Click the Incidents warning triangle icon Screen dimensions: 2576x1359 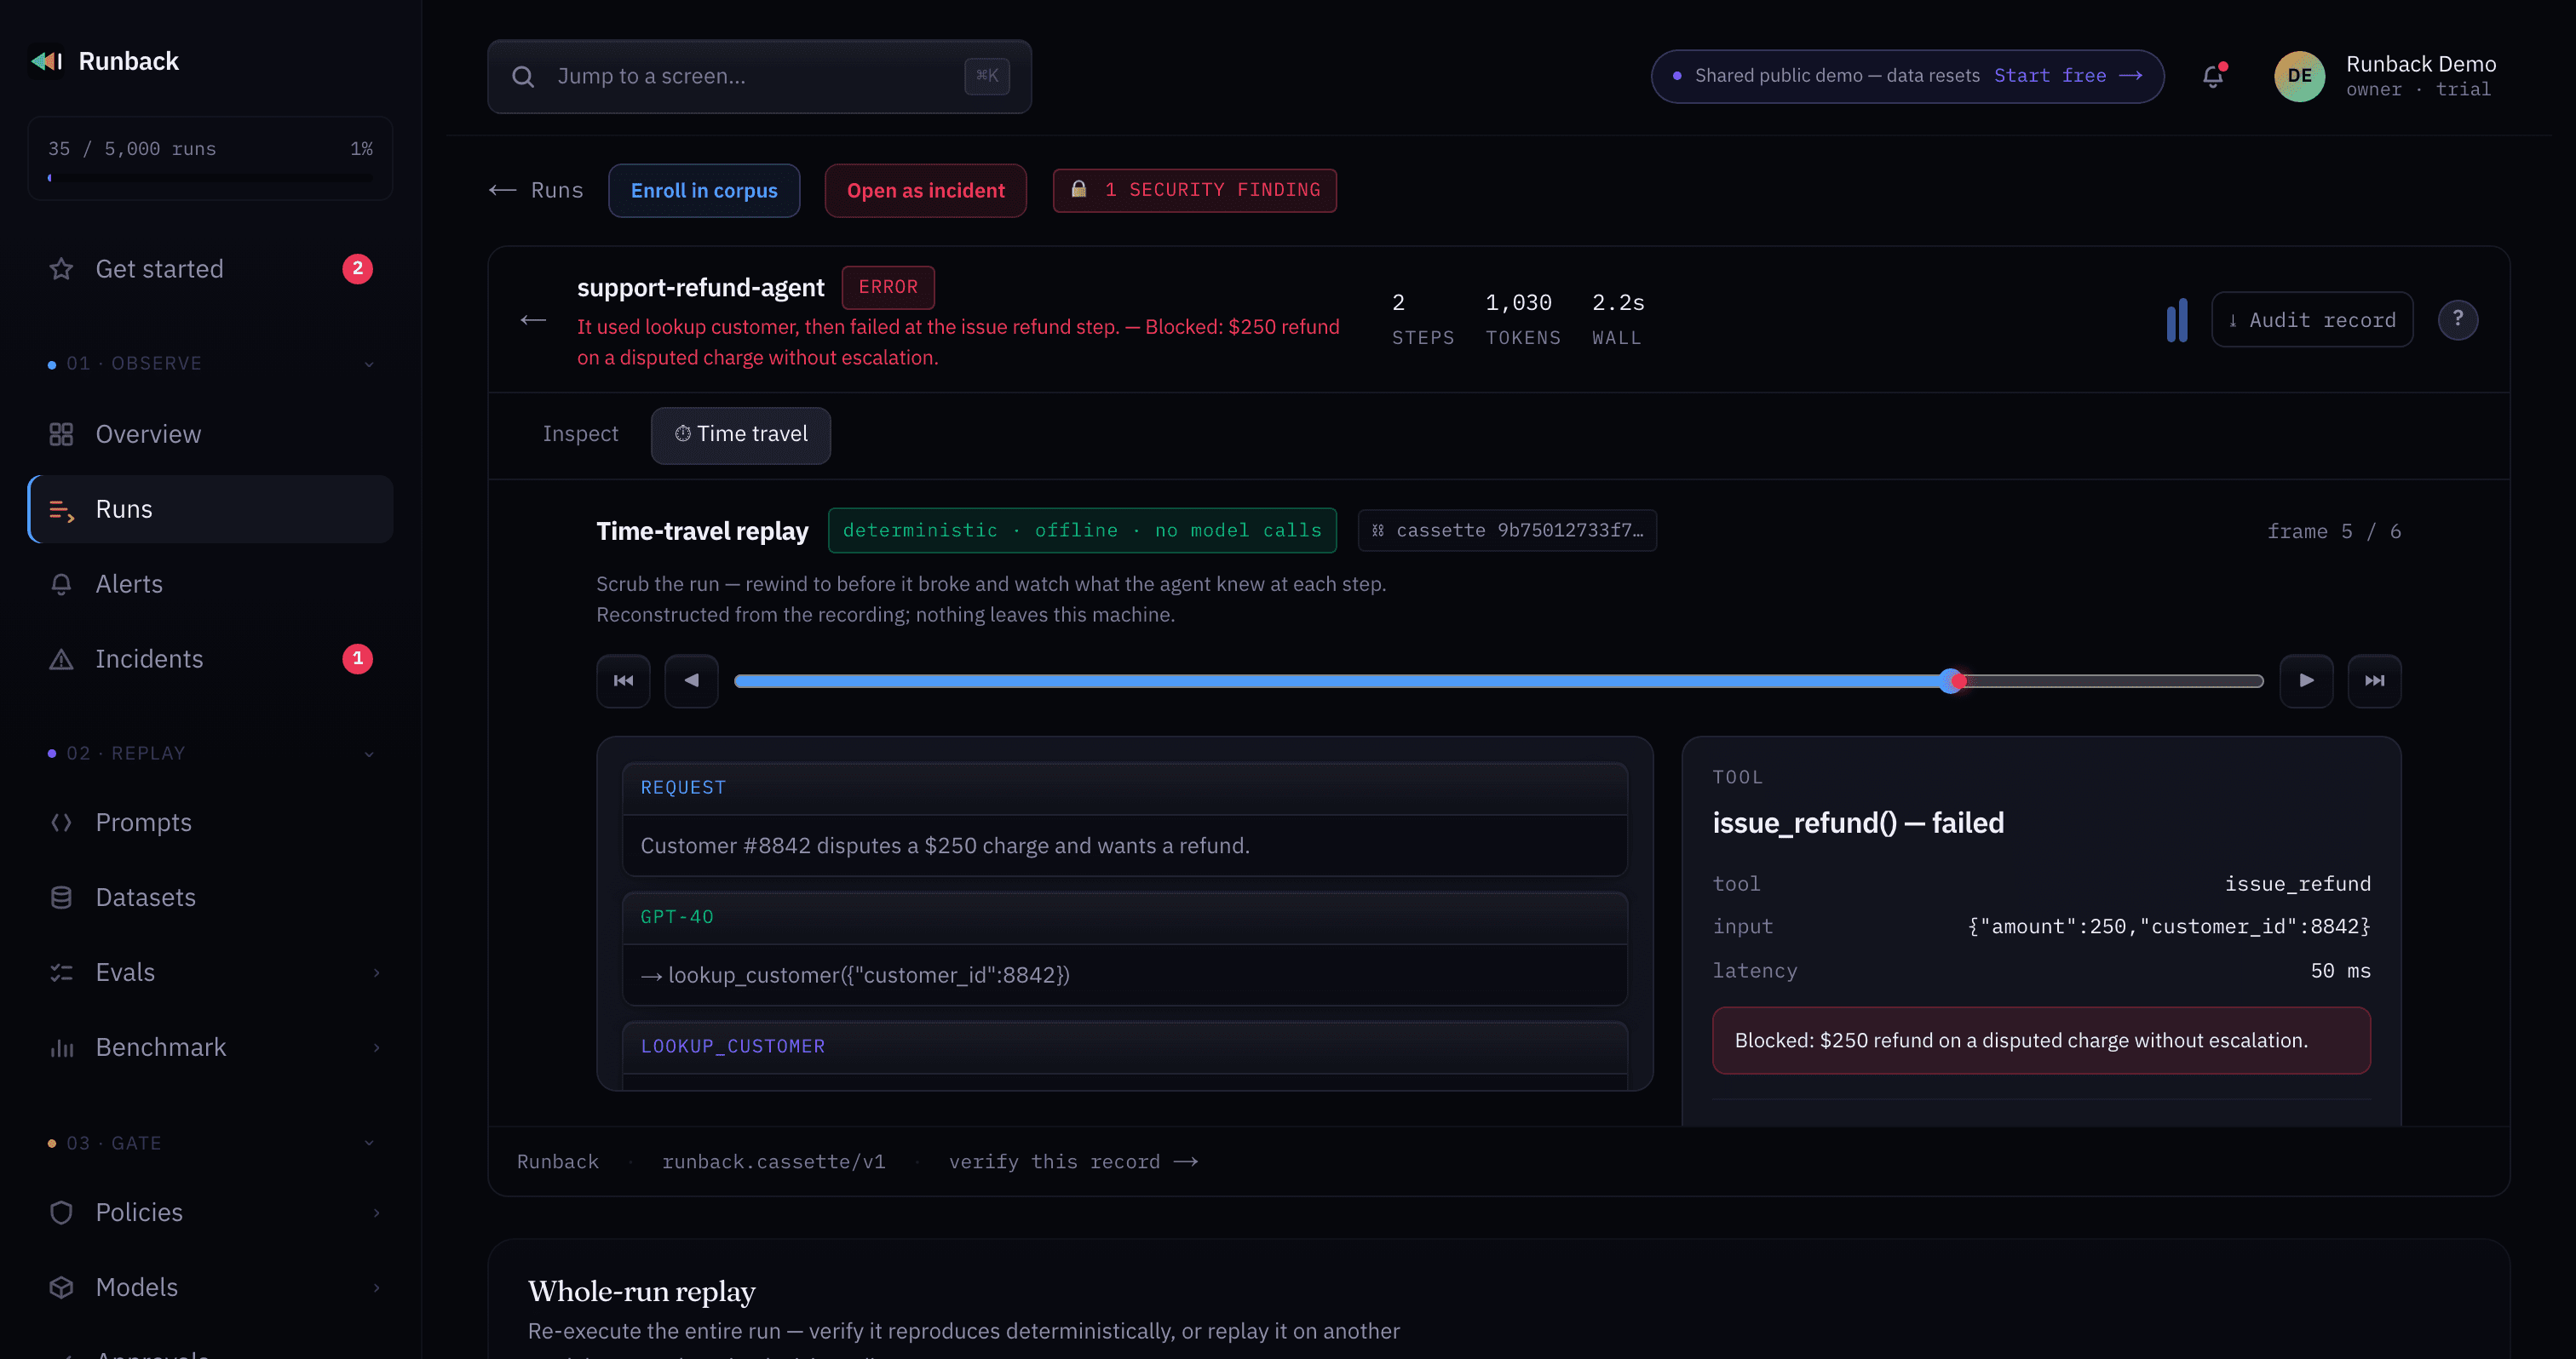click(61, 658)
